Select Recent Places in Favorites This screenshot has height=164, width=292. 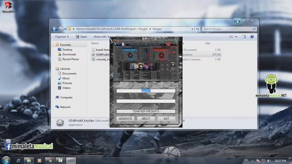pos(70,59)
